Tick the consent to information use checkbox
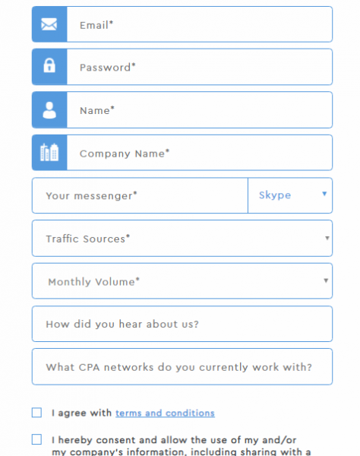The height and width of the screenshot is (456, 360). [x=36, y=439]
